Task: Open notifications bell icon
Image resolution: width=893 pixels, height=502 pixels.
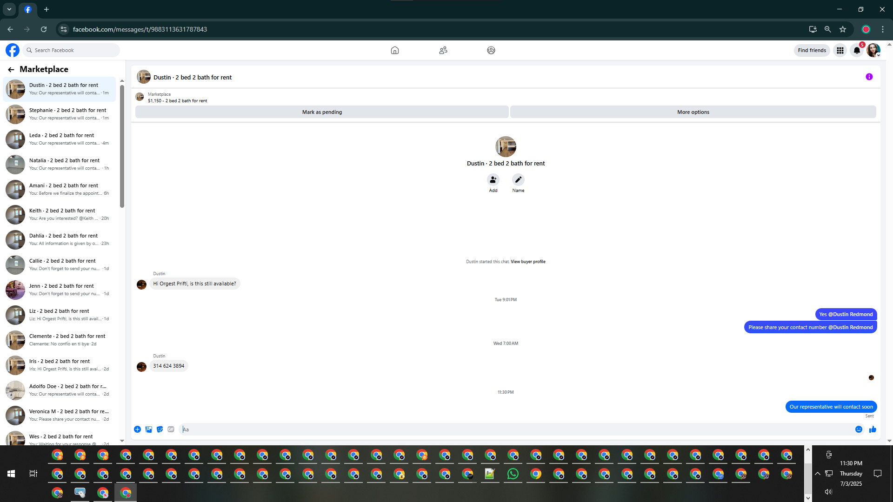Action: 856,50
